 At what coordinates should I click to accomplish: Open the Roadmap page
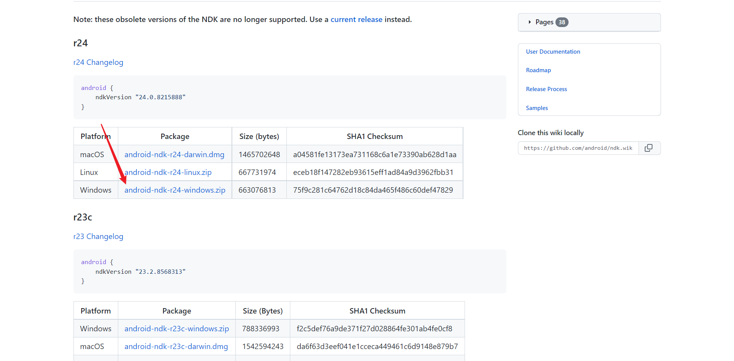pos(538,70)
